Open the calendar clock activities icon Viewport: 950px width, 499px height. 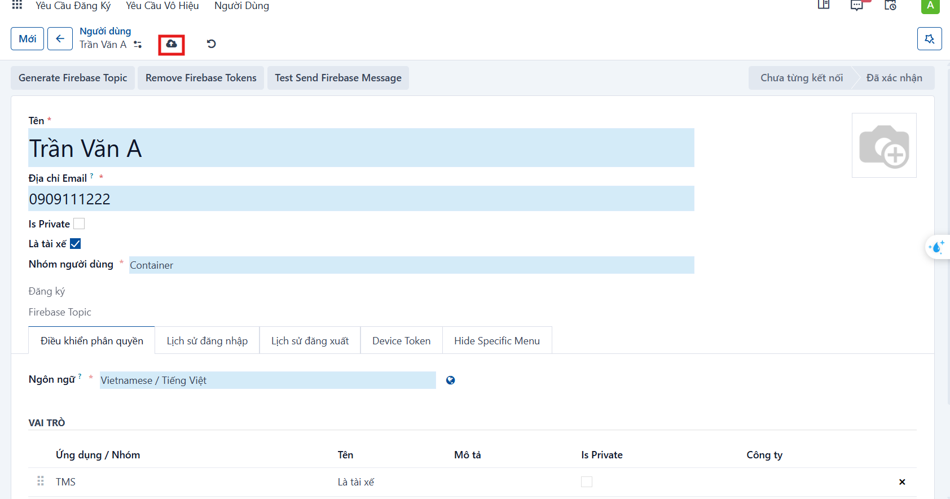coord(890,5)
